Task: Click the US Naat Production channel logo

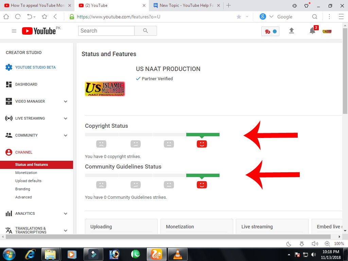Action: tap(105, 89)
